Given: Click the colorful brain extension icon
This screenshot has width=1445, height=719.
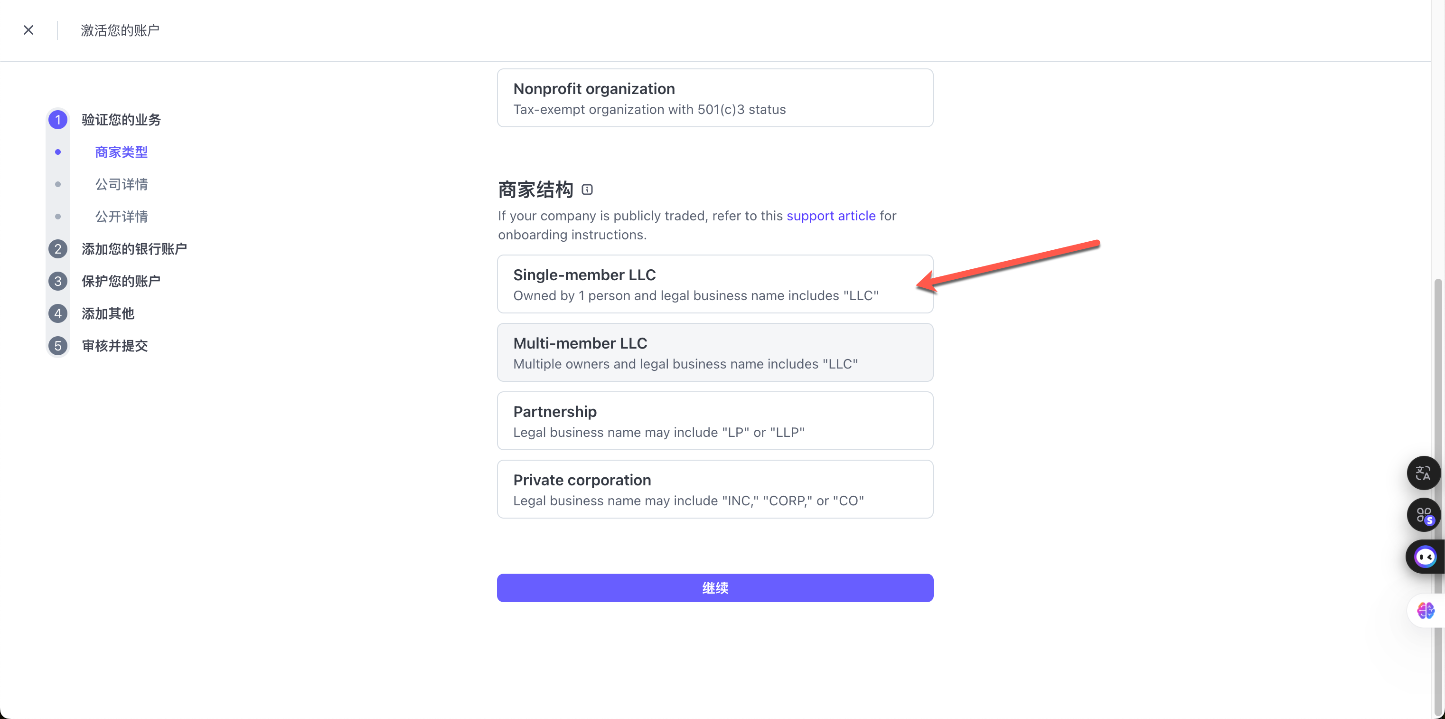Looking at the screenshot, I should (x=1426, y=610).
